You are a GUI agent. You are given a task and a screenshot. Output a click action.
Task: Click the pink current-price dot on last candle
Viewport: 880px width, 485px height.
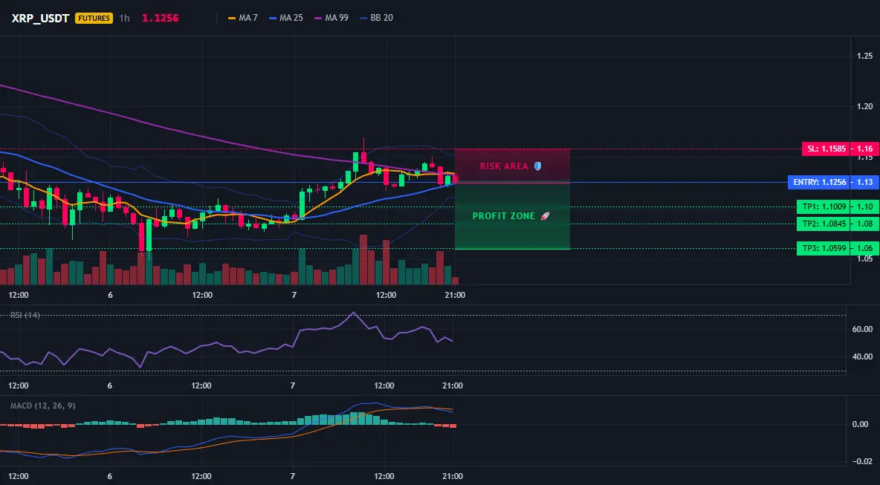[x=455, y=180]
